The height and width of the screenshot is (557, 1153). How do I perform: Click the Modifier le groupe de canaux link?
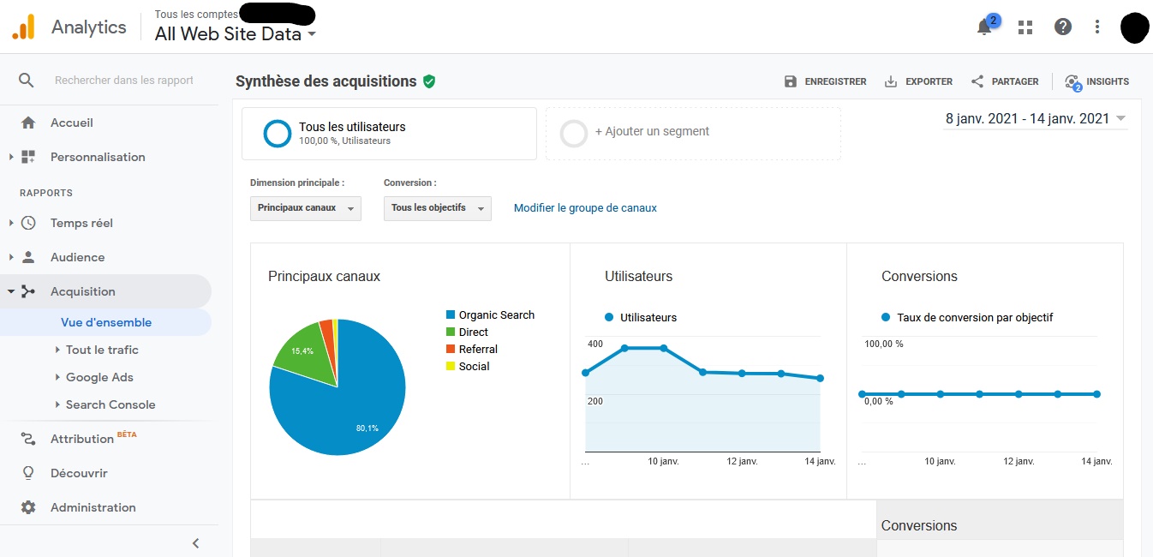[585, 208]
